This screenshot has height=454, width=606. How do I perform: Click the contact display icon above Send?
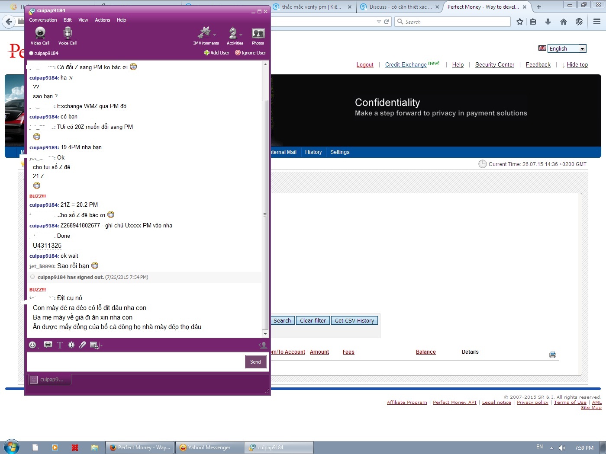pyautogui.click(x=263, y=345)
